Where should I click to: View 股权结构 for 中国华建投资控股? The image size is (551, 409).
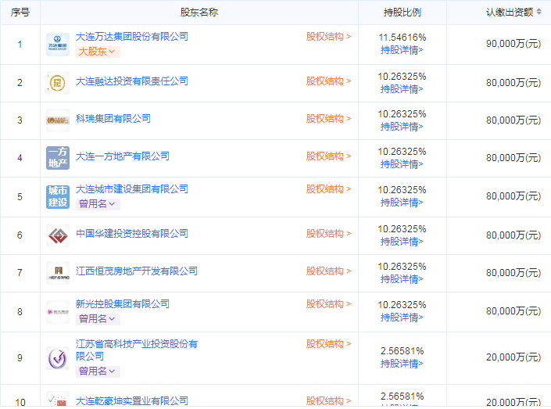[328, 234]
